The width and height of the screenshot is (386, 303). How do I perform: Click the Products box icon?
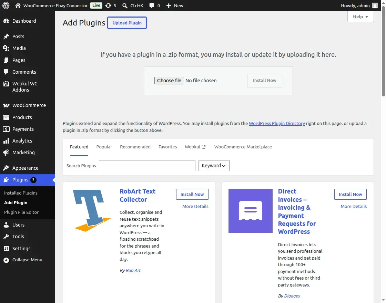click(x=6, y=117)
